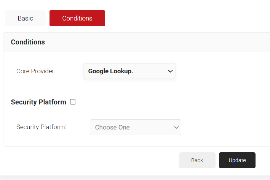Select the Conditions tab
This screenshot has height=180, width=270.
77,18
